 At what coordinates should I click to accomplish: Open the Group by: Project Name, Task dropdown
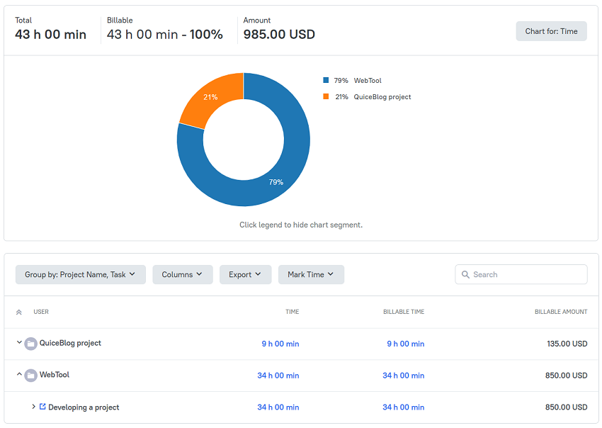(x=81, y=275)
